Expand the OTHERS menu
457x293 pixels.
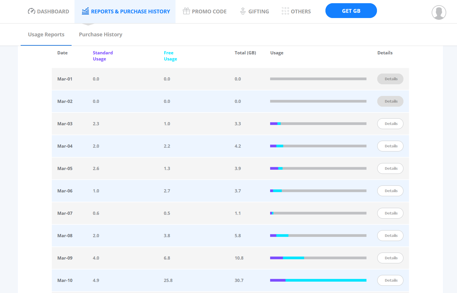point(296,11)
